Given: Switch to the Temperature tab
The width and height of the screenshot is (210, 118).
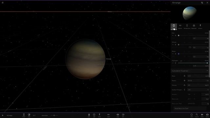Looking at the screenshot, I should (x=187, y=26).
